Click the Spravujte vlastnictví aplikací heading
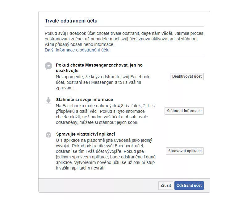The width and height of the screenshot is (234, 200). click(86, 134)
